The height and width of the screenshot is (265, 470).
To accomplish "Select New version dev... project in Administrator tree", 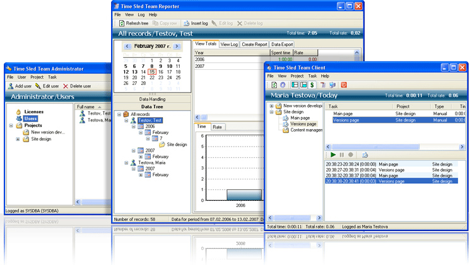I will pos(48,132).
